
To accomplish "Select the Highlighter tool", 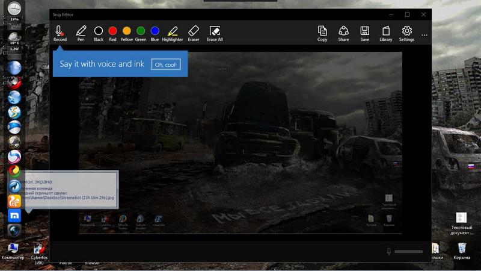I will [x=173, y=34].
